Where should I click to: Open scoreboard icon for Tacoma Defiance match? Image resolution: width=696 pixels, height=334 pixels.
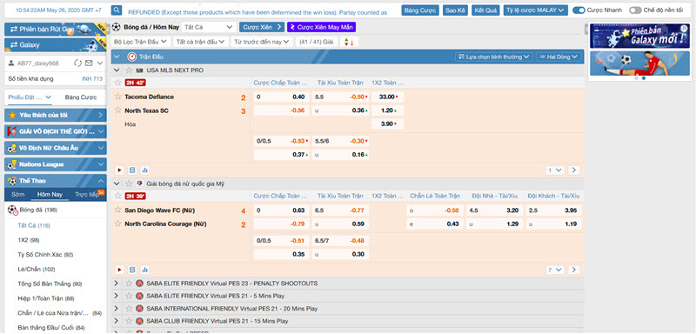click(x=132, y=170)
